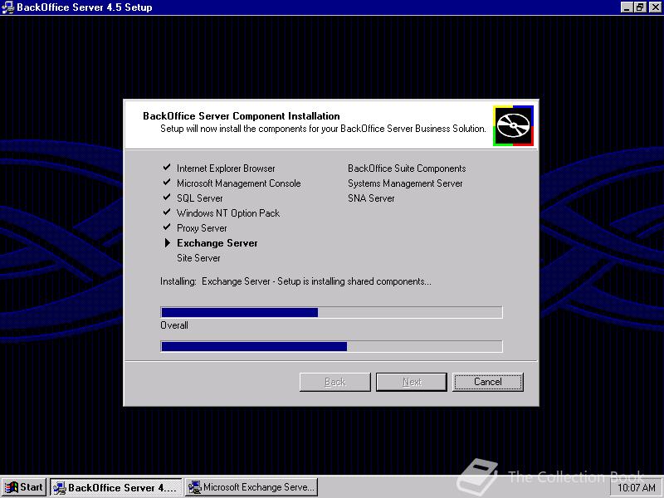Select Microsoft Management Console text
Viewport: 664px width, 498px height.
tap(239, 183)
